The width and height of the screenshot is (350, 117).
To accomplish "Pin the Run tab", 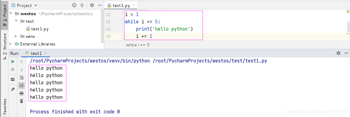I will click(13, 89).
